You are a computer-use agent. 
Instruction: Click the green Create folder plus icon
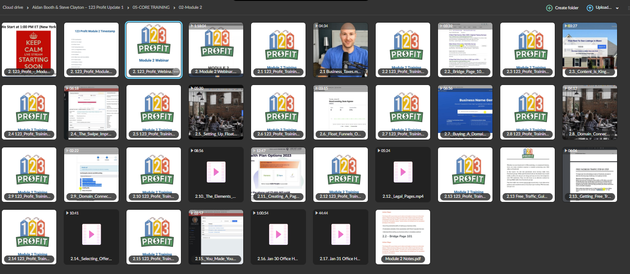click(549, 8)
